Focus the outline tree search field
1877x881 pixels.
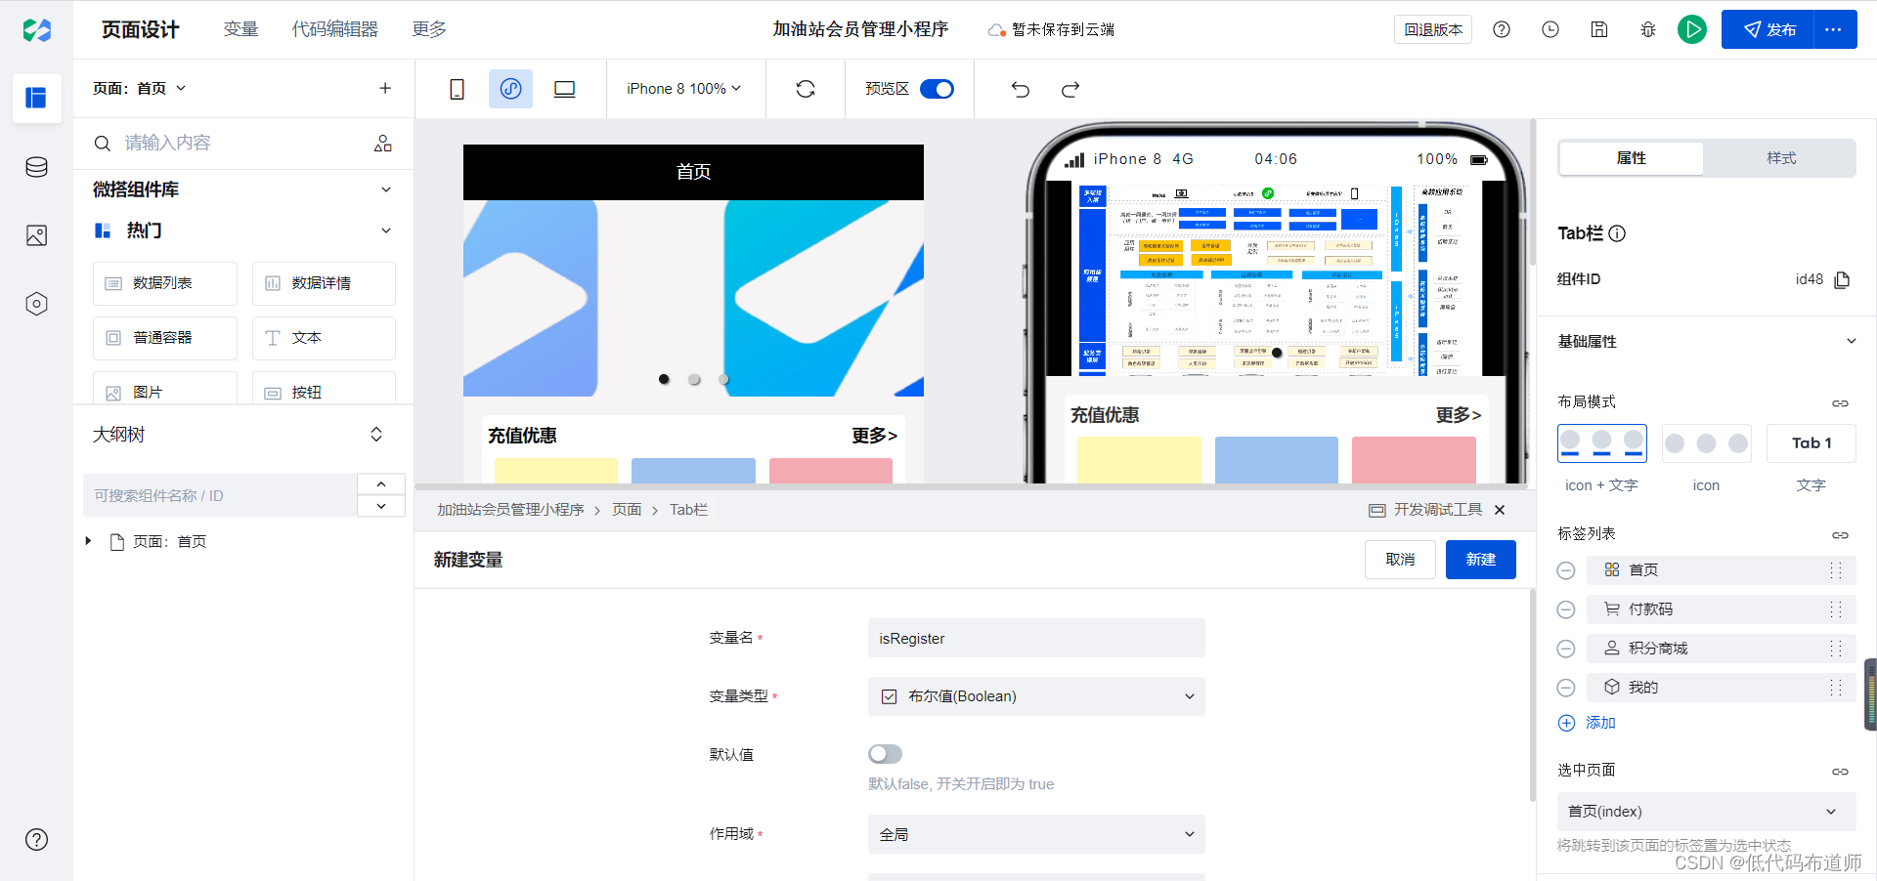(220, 495)
